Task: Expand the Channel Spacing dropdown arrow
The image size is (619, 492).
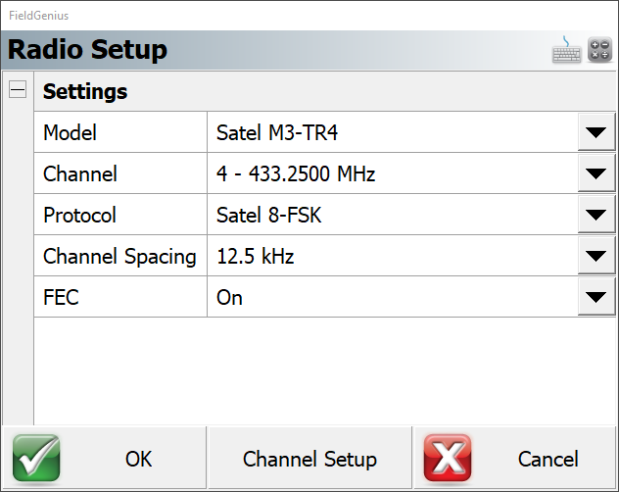Action: coord(595,257)
